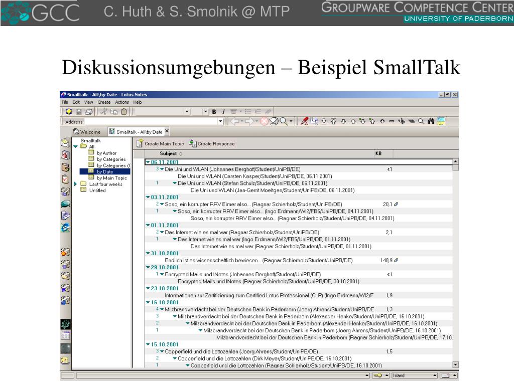Open the Sametime chat bubbles bookmark icon
This screenshot has height=385, width=514.
pos(65,204)
